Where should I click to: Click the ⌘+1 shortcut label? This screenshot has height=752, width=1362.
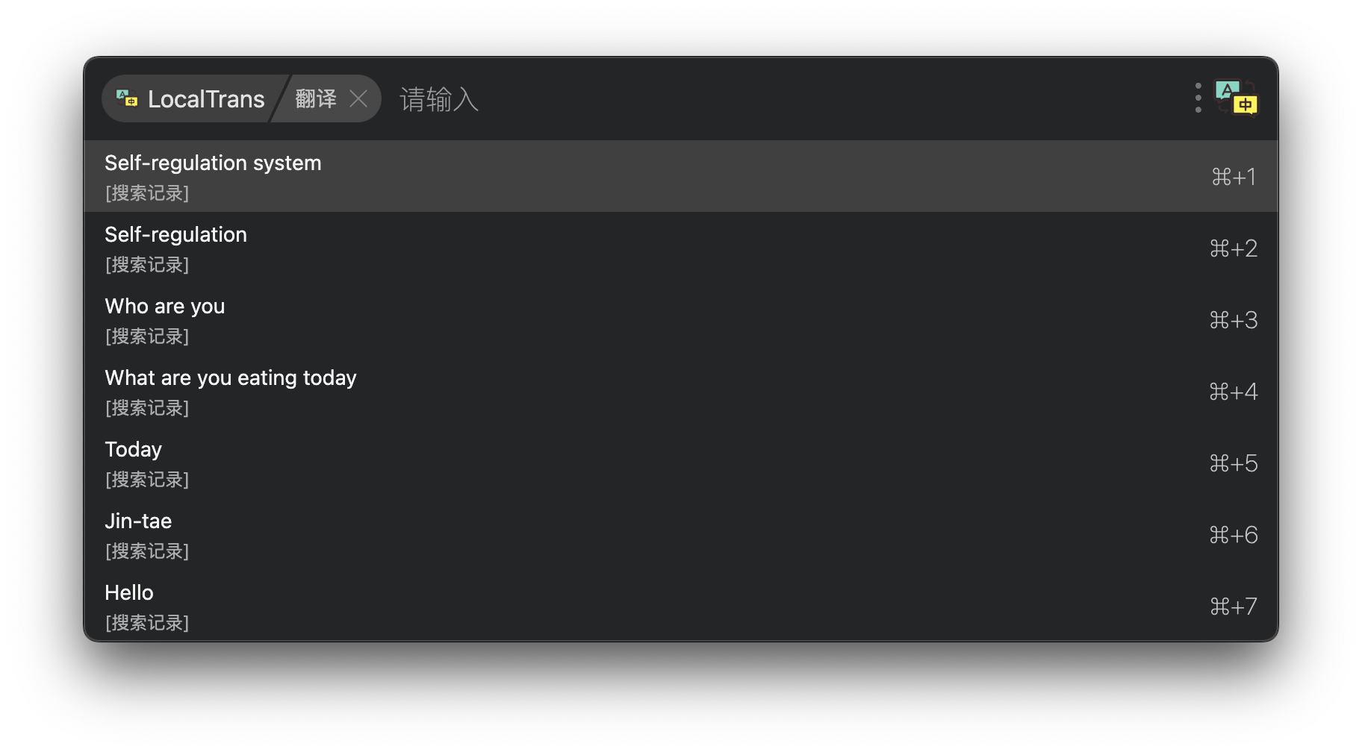pyautogui.click(x=1234, y=177)
